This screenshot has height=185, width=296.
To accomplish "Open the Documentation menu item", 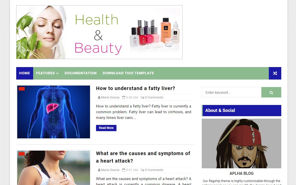I will coord(81,73).
